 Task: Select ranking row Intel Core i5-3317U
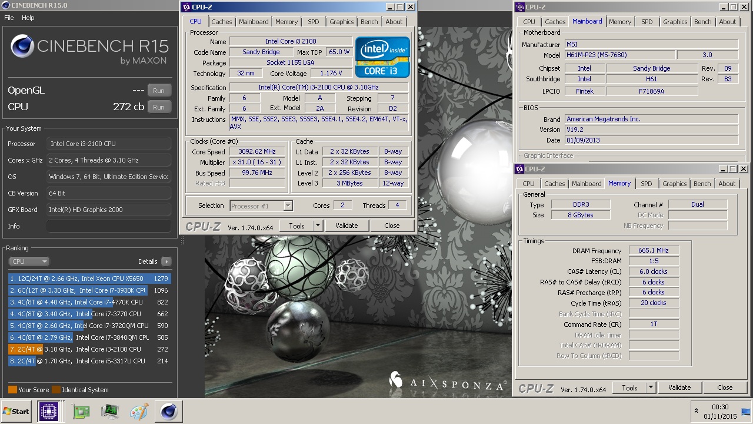pos(89,361)
